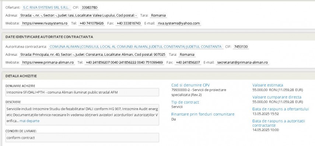This screenshot has height=146, width=315.
Task: Select the bidder address with Valea Lupului
Action: click(78, 15)
